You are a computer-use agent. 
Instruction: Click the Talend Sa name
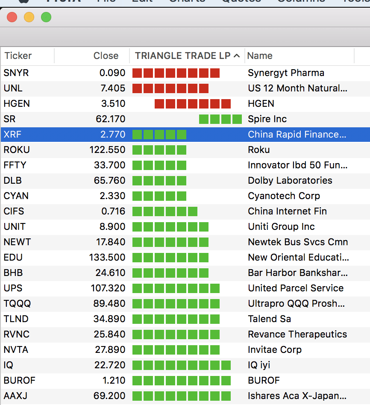click(x=270, y=319)
